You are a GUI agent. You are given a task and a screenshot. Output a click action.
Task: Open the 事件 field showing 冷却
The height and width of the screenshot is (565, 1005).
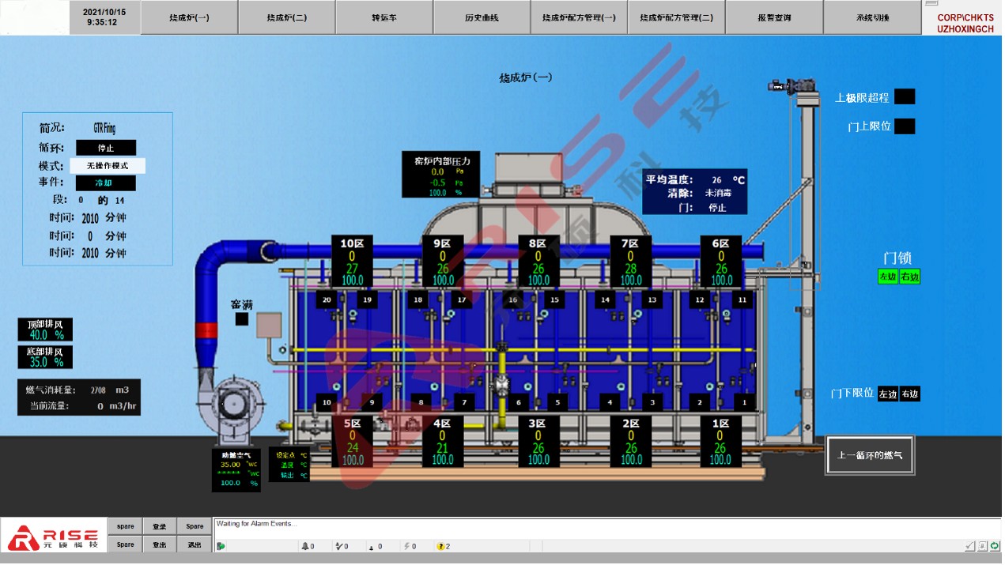click(106, 183)
